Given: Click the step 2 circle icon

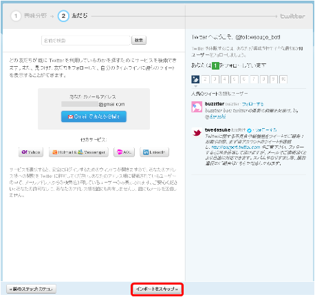Looking at the screenshot, I should (63, 16).
